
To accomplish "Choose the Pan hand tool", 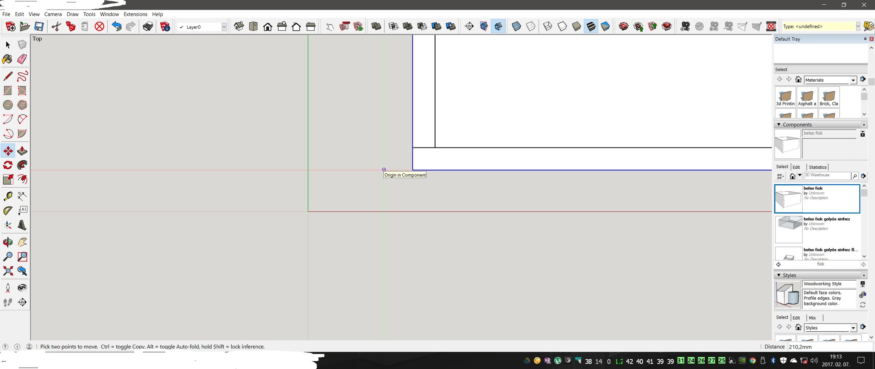I will [22, 242].
